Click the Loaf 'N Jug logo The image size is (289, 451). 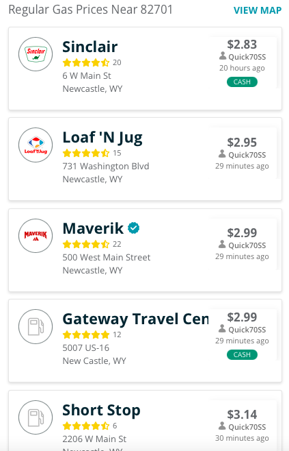pyautogui.click(x=36, y=145)
